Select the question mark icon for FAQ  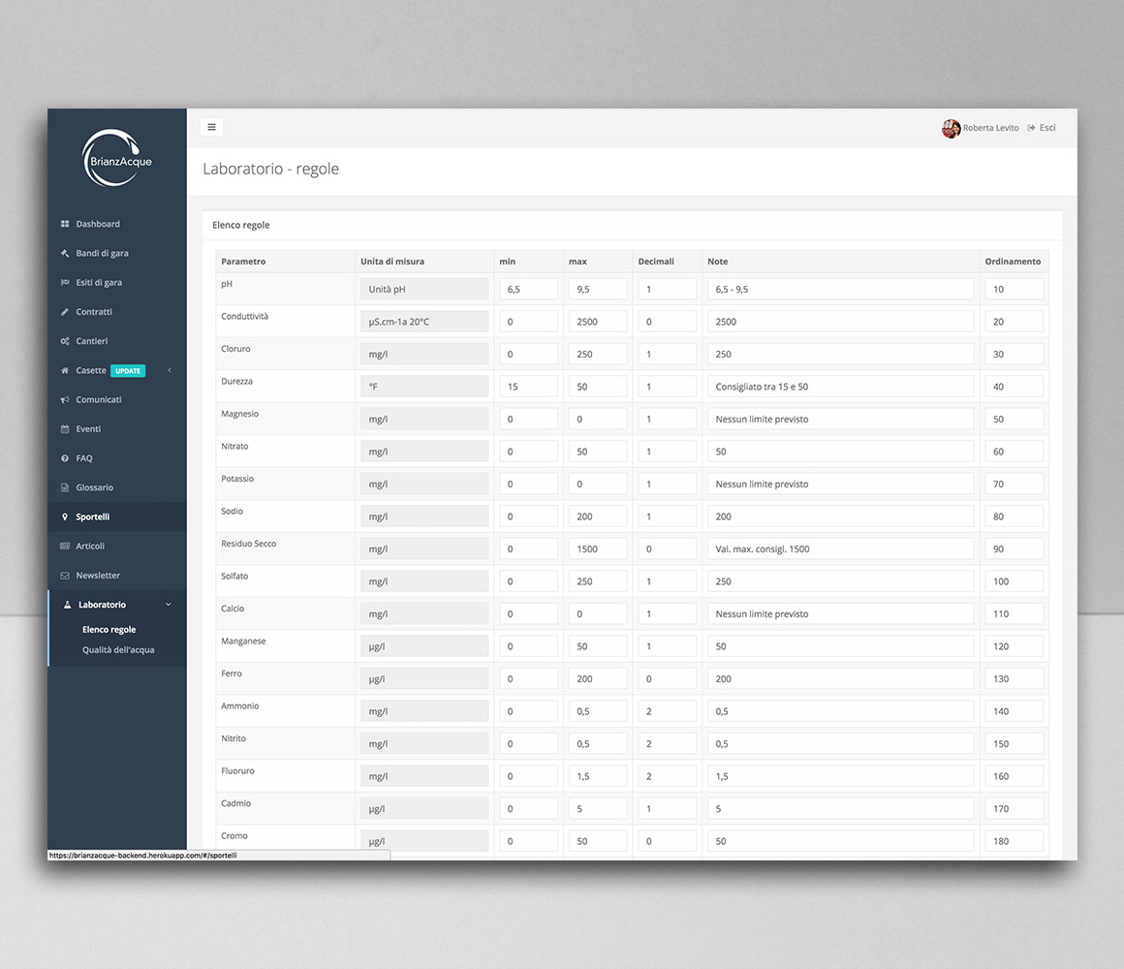click(x=64, y=457)
